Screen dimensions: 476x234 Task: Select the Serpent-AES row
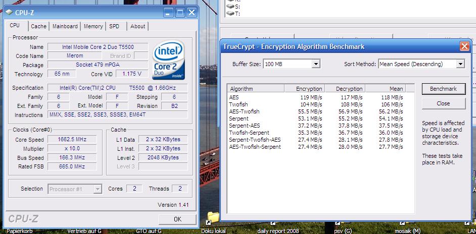pos(316,126)
